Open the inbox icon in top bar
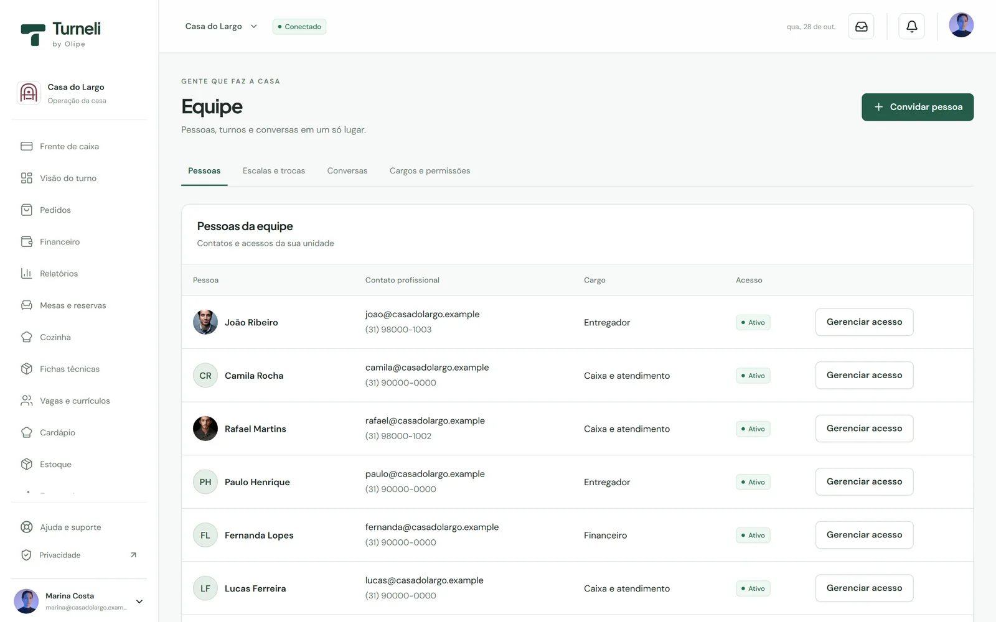This screenshot has width=996, height=622. 862,26
